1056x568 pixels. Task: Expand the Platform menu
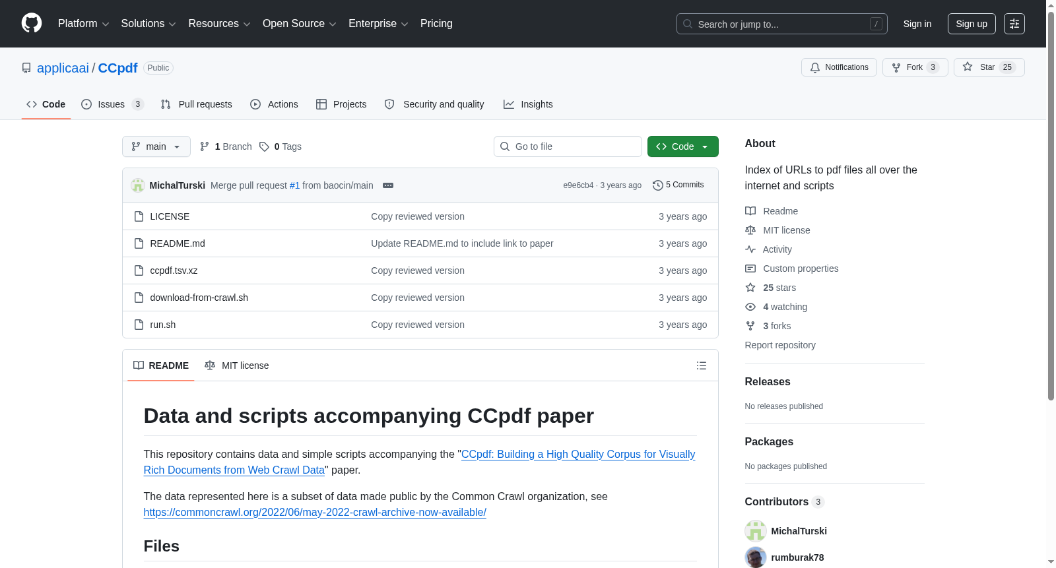click(x=84, y=24)
